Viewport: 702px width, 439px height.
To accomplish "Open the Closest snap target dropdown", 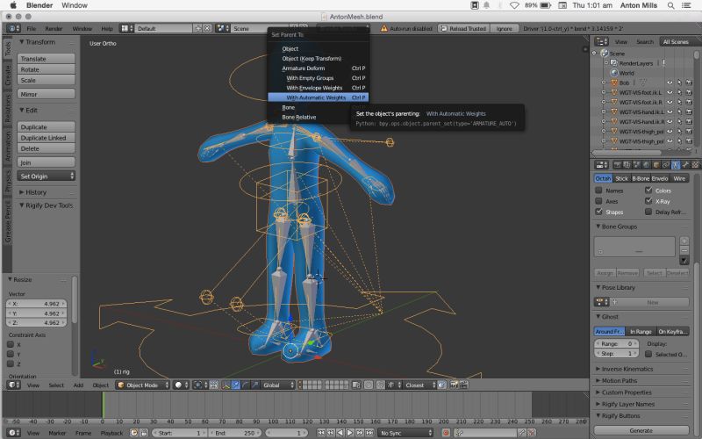I will pyautogui.click(x=419, y=385).
